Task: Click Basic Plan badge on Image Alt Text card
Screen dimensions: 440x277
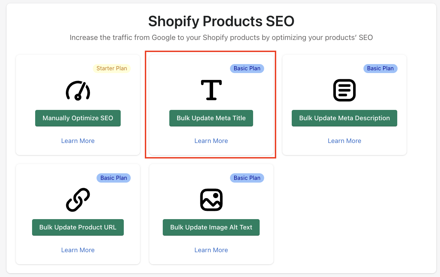Action: tap(247, 178)
